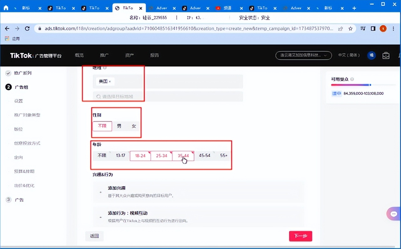Click the chat support bubble icon
The height and width of the screenshot is (249, 401).
394,214
